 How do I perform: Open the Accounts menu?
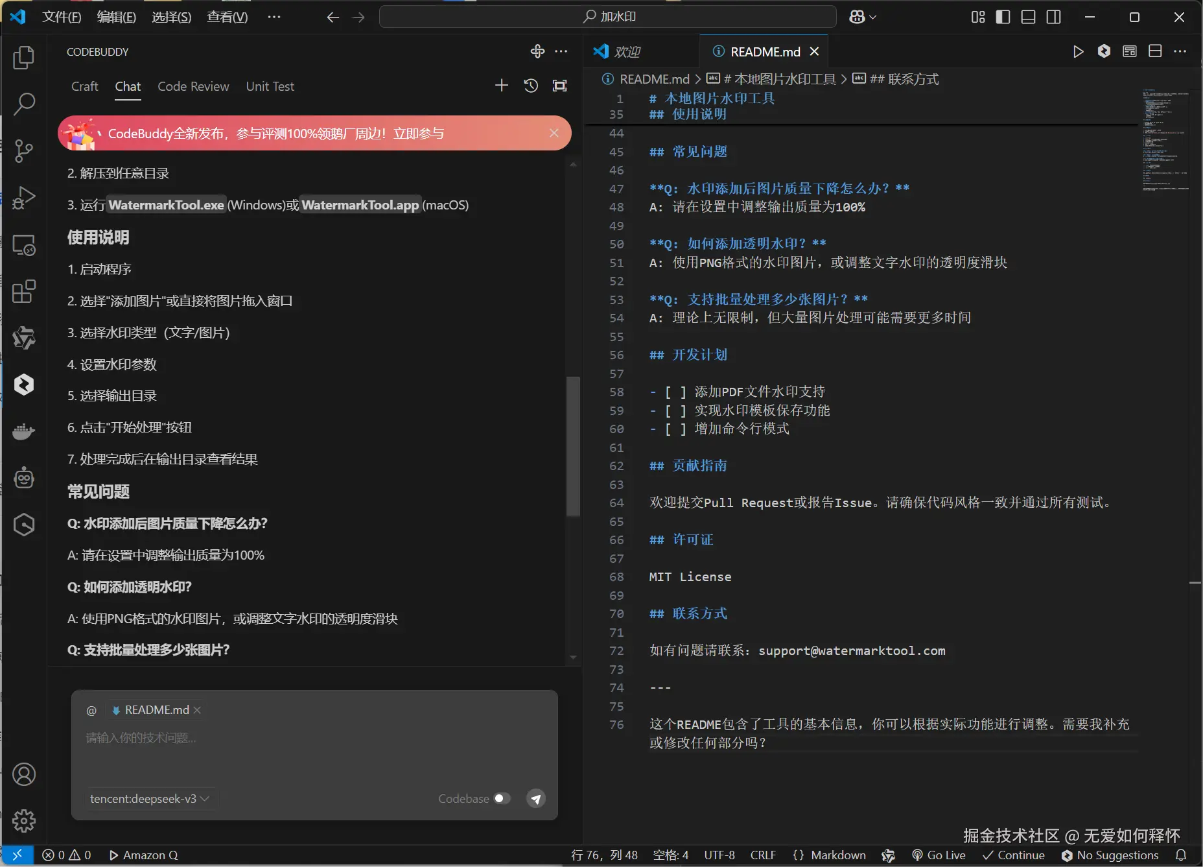point(24,774)
